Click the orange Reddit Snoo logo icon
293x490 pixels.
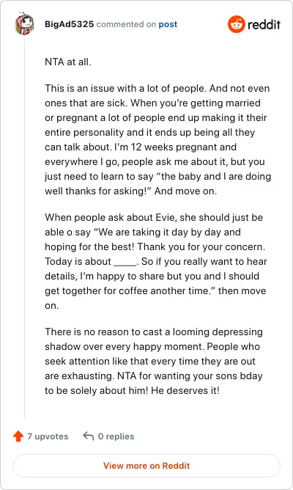point(236,24)
